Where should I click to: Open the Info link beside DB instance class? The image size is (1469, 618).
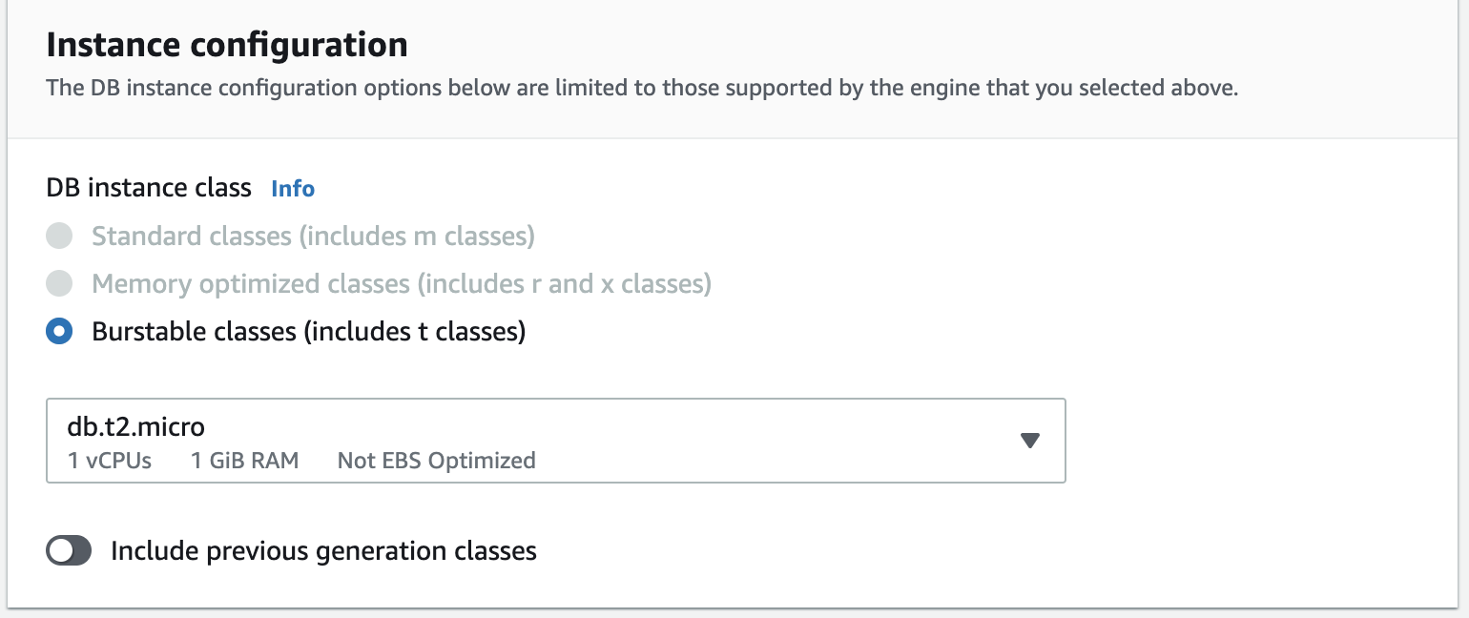(x=292, y=189)
